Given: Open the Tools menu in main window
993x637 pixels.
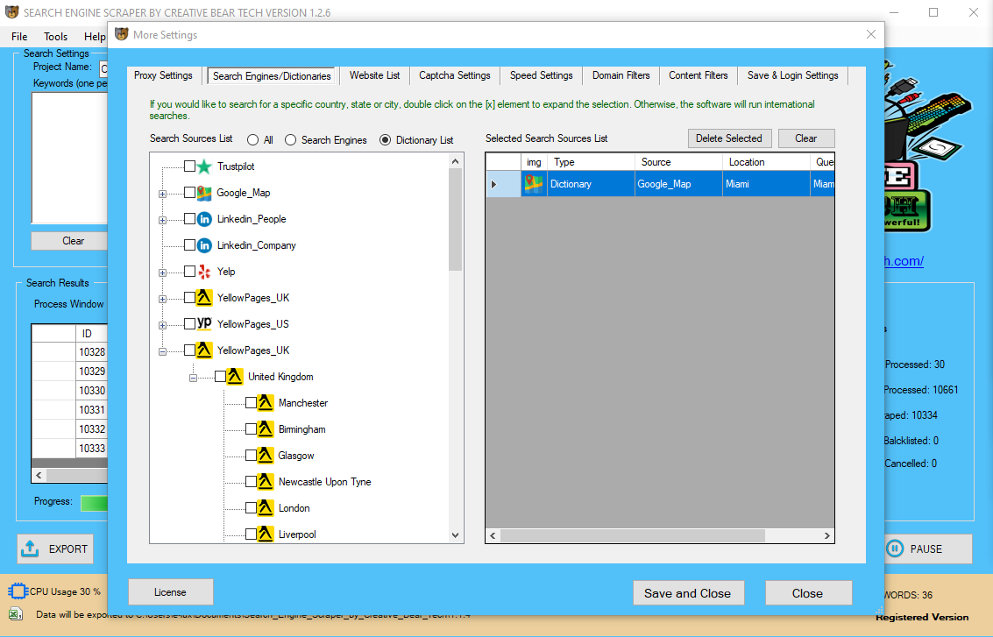Looking at the screenshot, I should tap(56, 36).
